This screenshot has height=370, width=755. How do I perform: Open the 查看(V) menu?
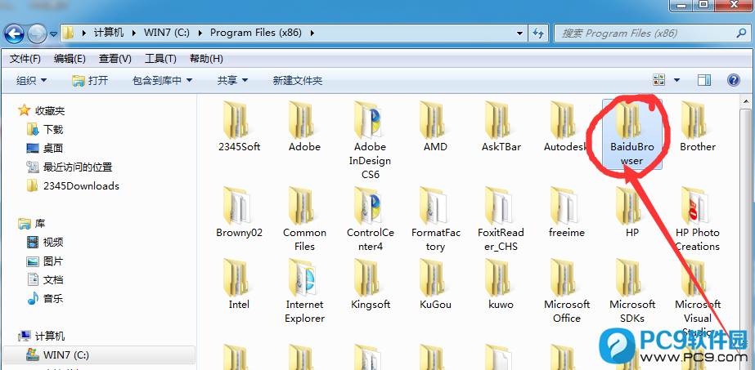pyautogui.click(x=115, y=59)
